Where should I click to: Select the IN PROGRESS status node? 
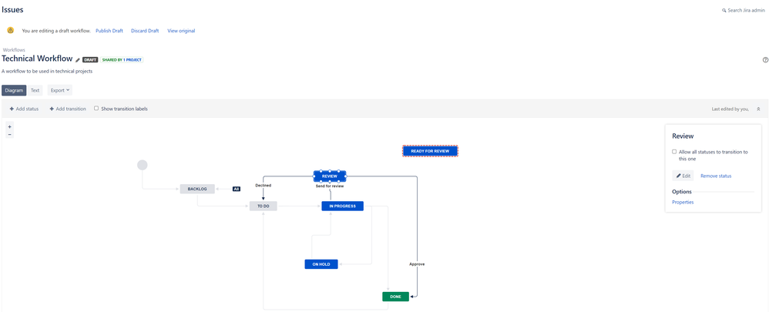coord(342,206)
